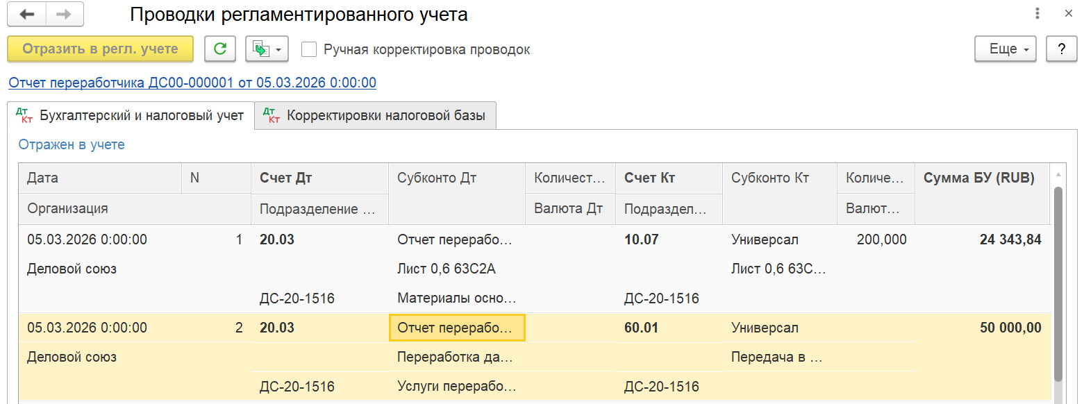This screenshot has width=1084, height=404.
Task: Select credit account 60.01 cell
Action: coord(669,328)
